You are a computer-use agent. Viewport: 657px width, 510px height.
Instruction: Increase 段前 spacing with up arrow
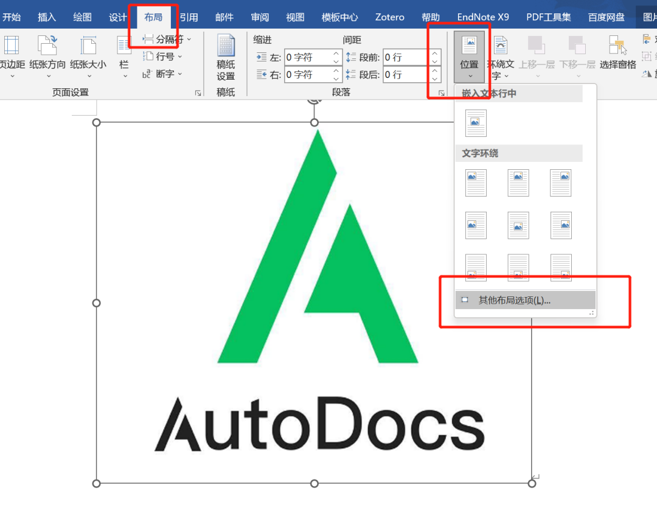click(435, 53)
